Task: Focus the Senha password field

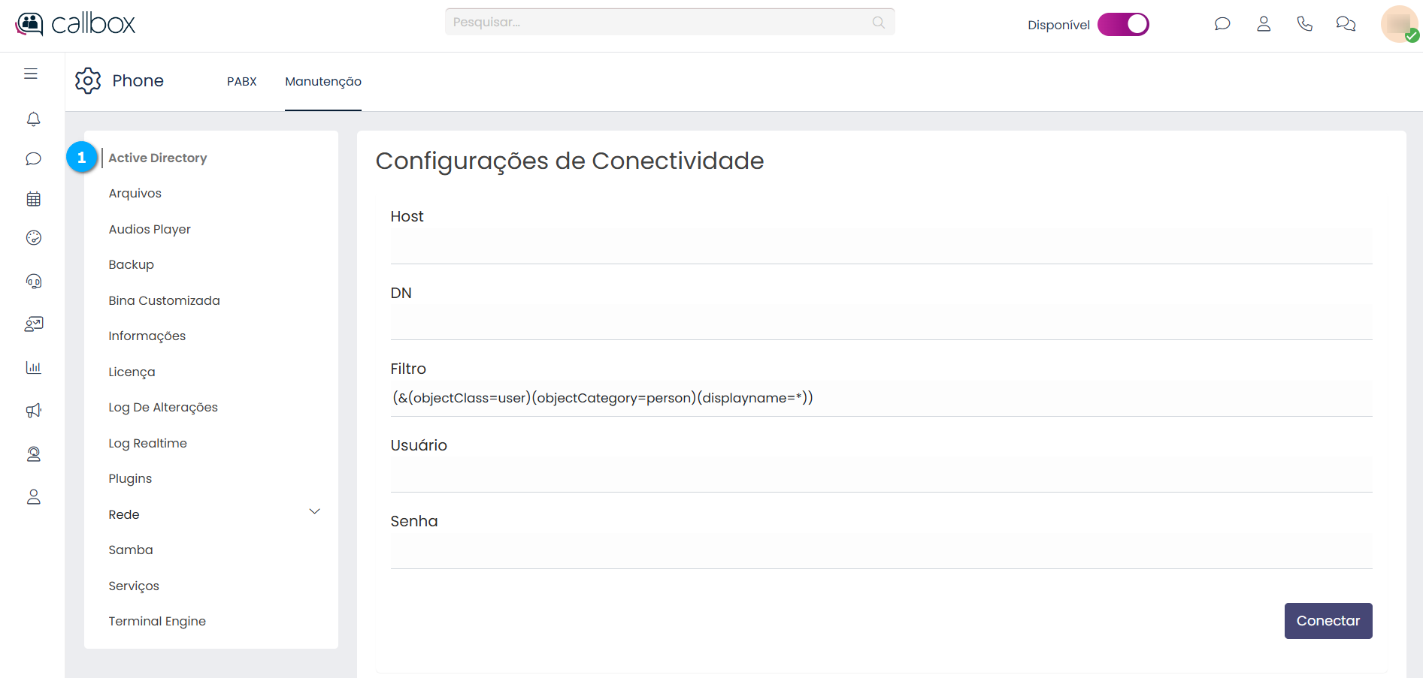Action: pyautogui.click(x=880, y=551)
